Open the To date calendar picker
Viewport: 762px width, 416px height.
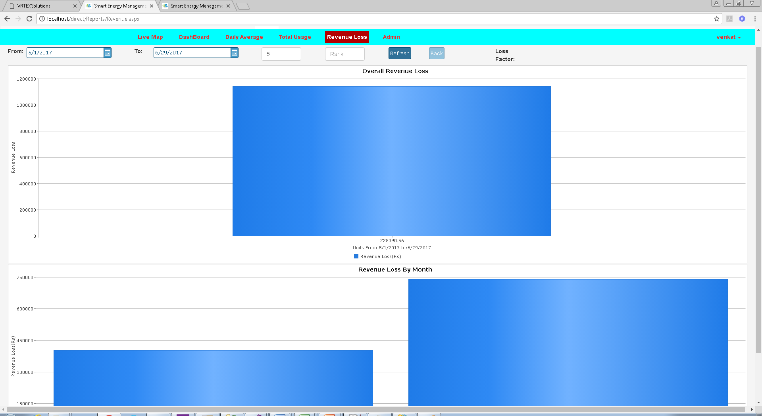tap(235, 53)
